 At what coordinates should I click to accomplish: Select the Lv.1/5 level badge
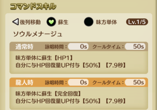(137, 22)
